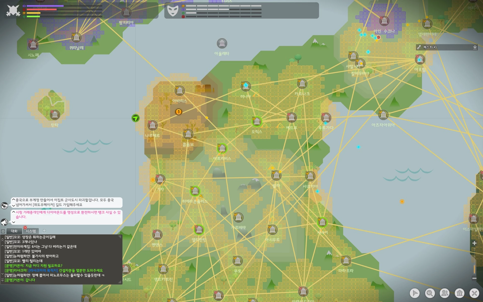Click the orange numbered 1 map marker
Screen dimensions: 483x302
pyautogui.click(x=178, y=112)
